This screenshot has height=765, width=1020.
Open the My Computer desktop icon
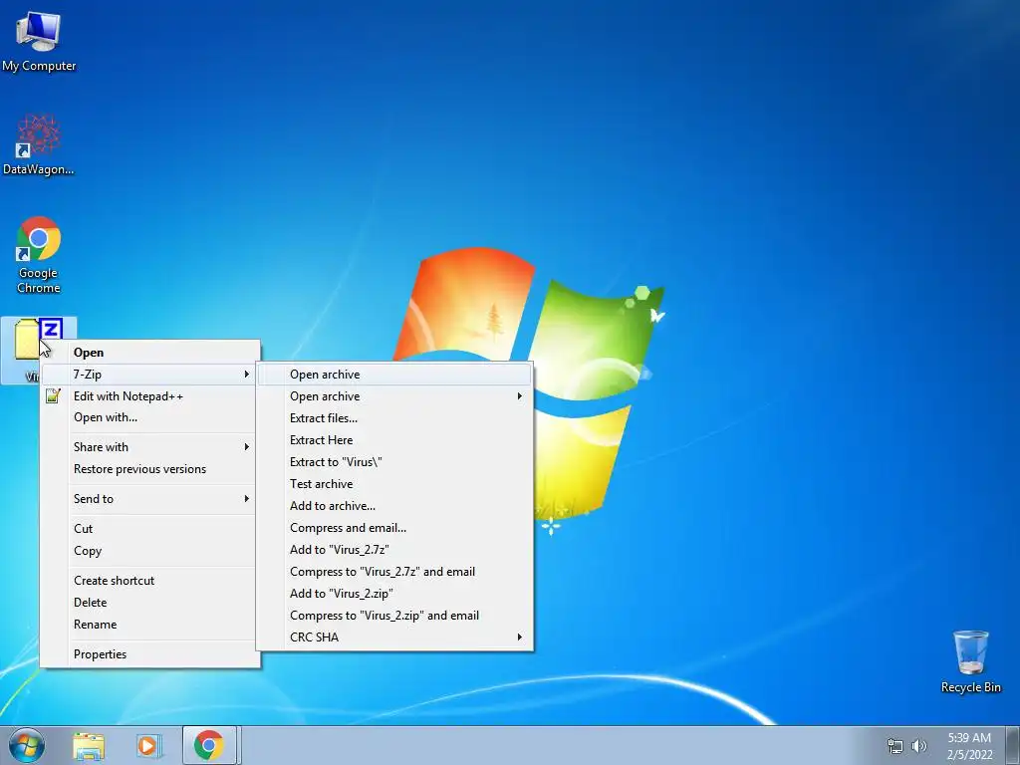tap(39, 40)
